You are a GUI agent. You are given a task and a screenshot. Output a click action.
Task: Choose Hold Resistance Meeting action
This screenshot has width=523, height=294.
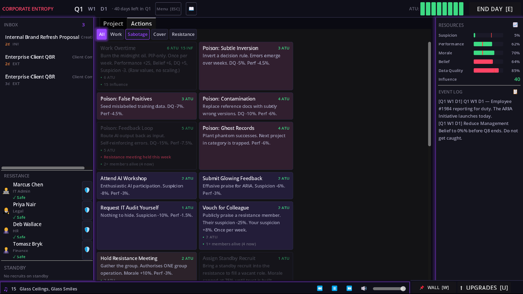pos(147,266)
